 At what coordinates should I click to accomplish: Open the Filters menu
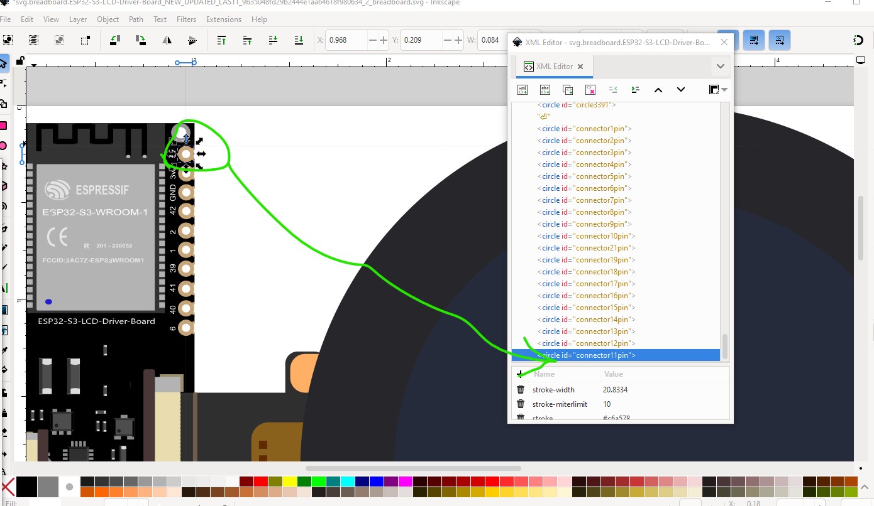[x=186, y=19]
